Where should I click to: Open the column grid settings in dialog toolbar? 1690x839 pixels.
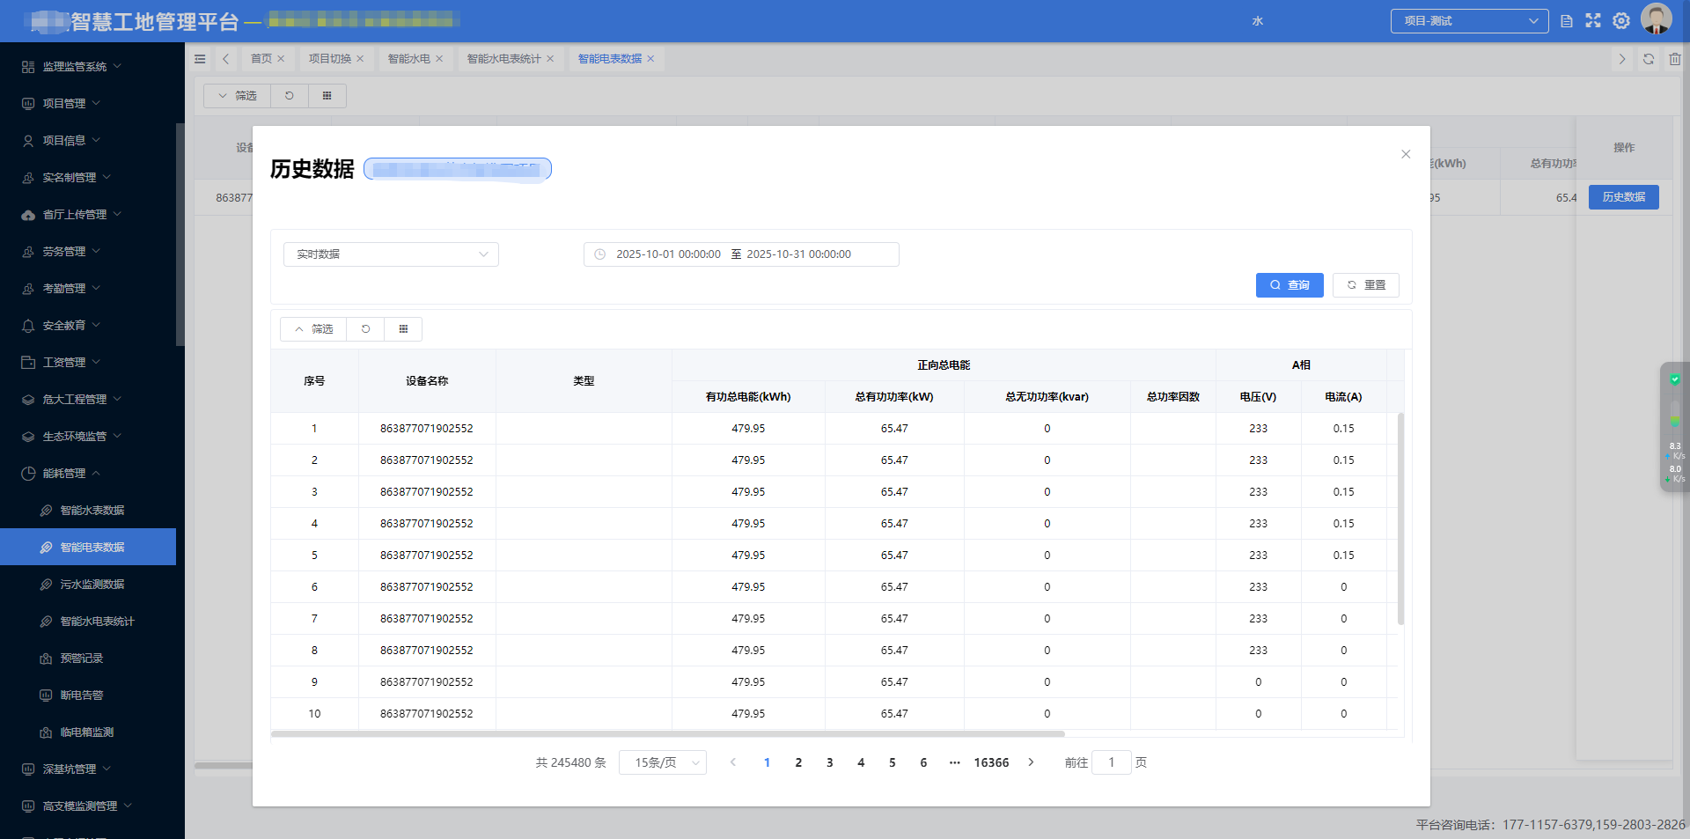[x=403, y=329]
